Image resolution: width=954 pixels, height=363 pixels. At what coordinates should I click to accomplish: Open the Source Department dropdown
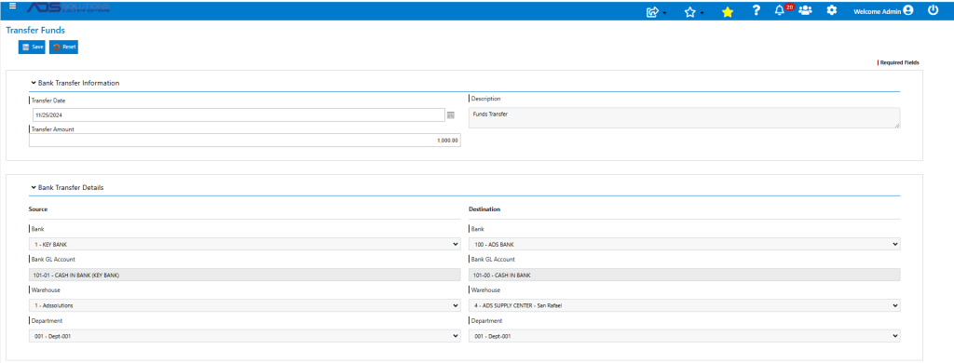coord(245,336)
